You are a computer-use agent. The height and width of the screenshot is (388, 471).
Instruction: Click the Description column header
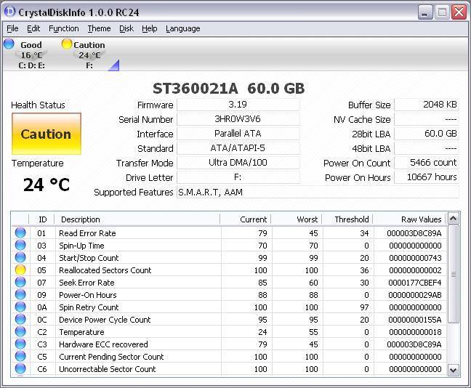click(137, 219)
